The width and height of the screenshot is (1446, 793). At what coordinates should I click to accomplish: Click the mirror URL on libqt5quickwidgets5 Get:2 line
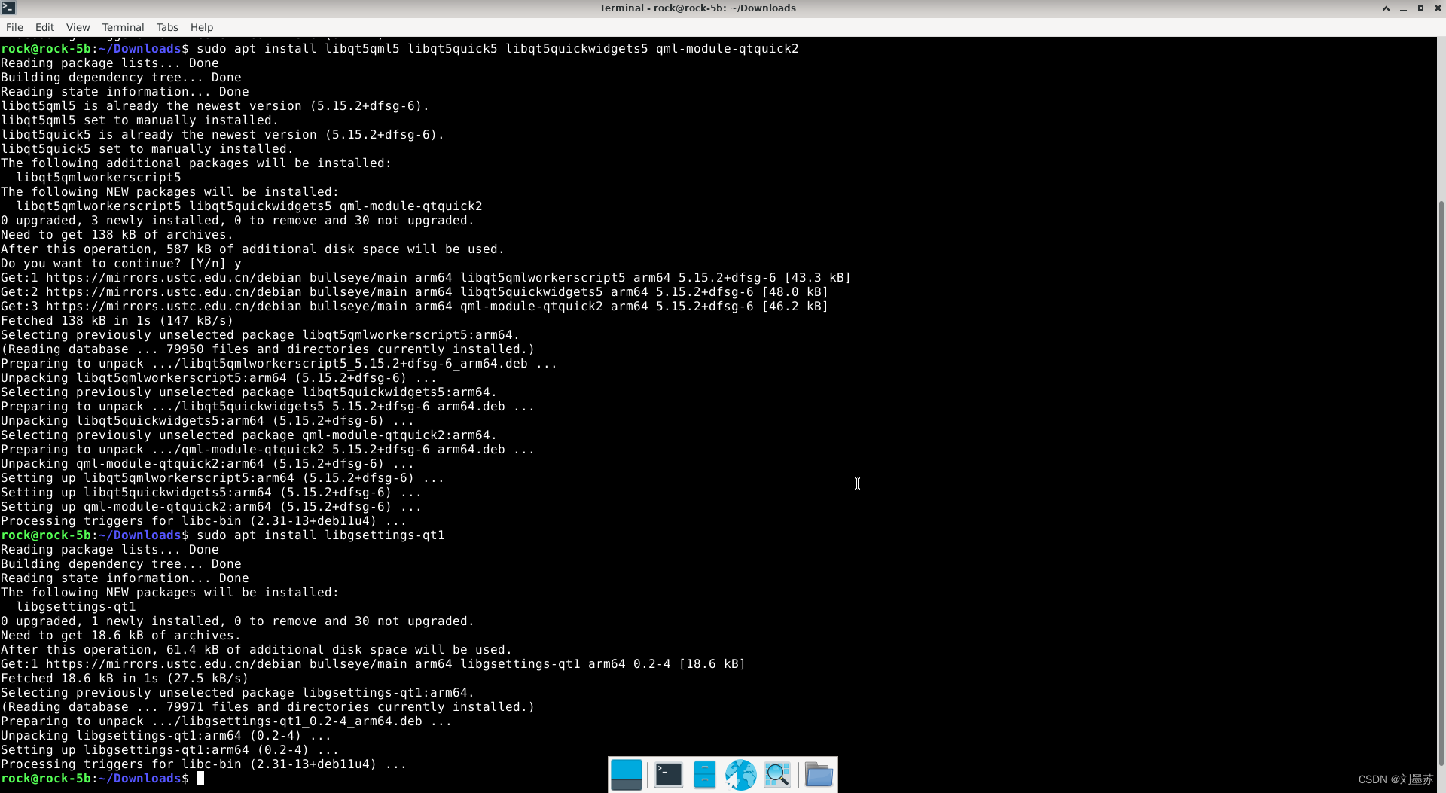coord(173,292)
